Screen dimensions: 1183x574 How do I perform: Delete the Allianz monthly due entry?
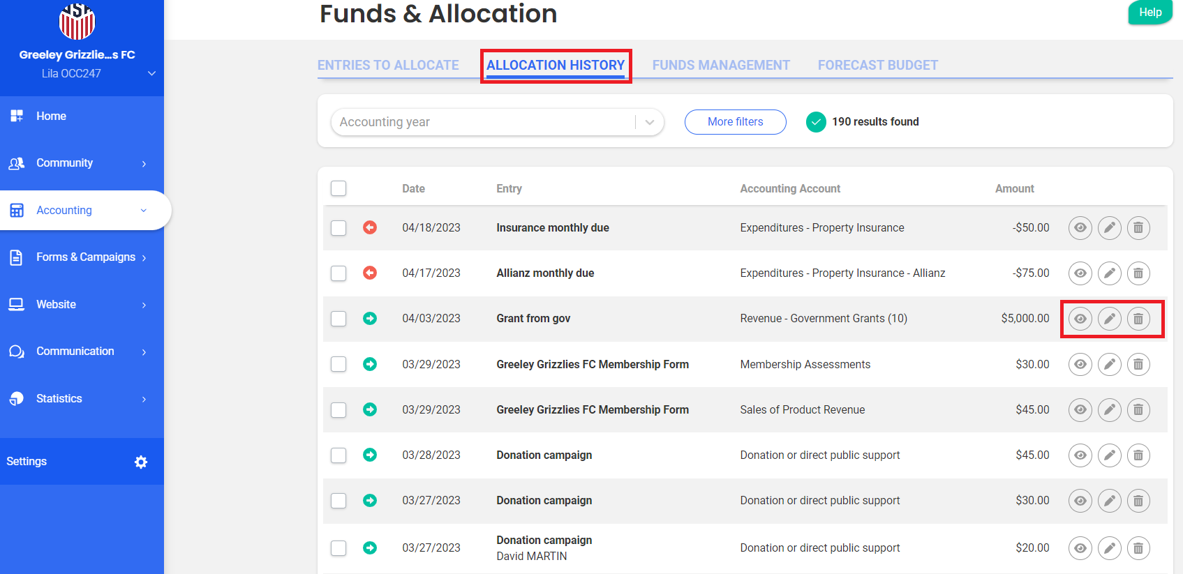coord(1138,273)
